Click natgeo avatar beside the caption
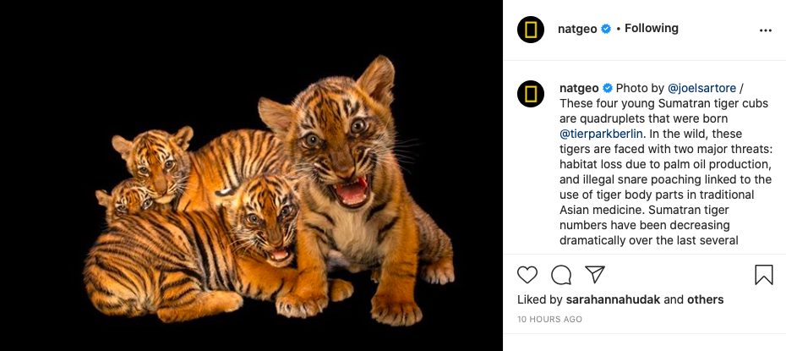This screenshot has height=351, width=786. 531,93
